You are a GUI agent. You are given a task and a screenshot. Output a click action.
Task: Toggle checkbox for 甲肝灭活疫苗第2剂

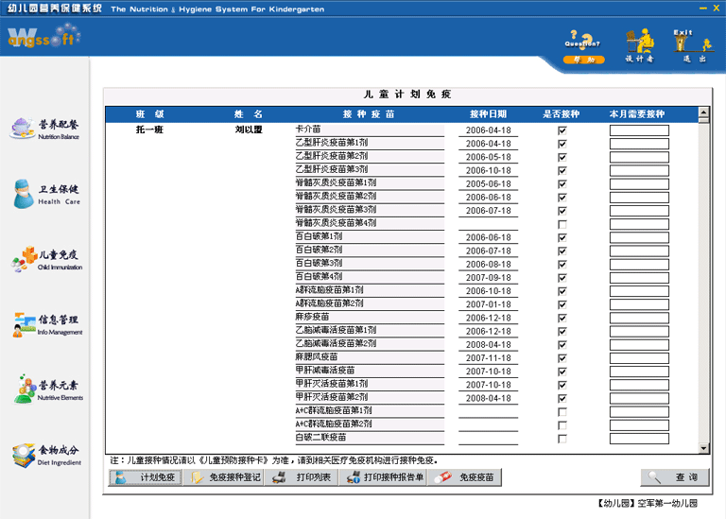pos(562,399)
